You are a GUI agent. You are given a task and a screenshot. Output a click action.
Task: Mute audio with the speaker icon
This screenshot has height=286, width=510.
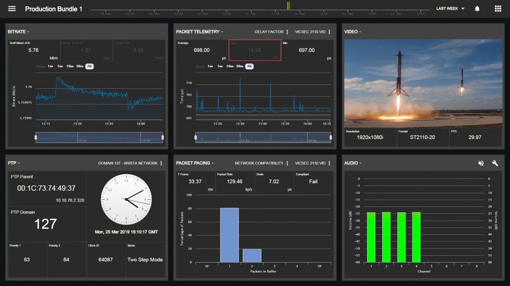click(481, 163)
